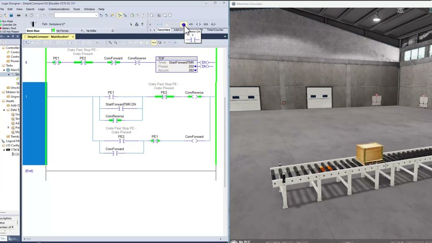432x243 pixels.
Task: Click the horizontal scrollbar of ladder editor
Action: pyautogui.click(x=122, y=239)
